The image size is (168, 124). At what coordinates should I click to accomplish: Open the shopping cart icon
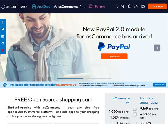point(123,6)
